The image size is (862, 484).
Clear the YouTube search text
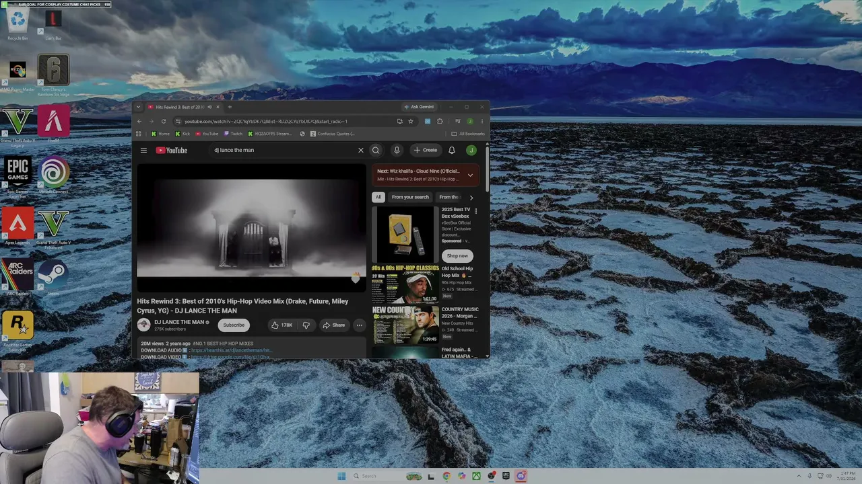pyautogui.click(x=361, y=150)
